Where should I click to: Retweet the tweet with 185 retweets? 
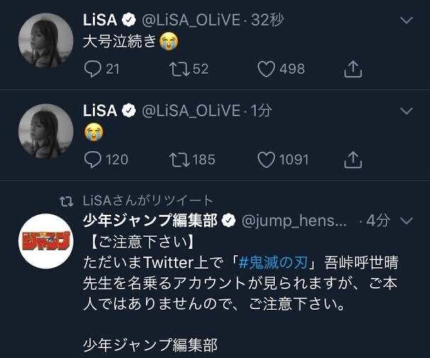[180, 160]
